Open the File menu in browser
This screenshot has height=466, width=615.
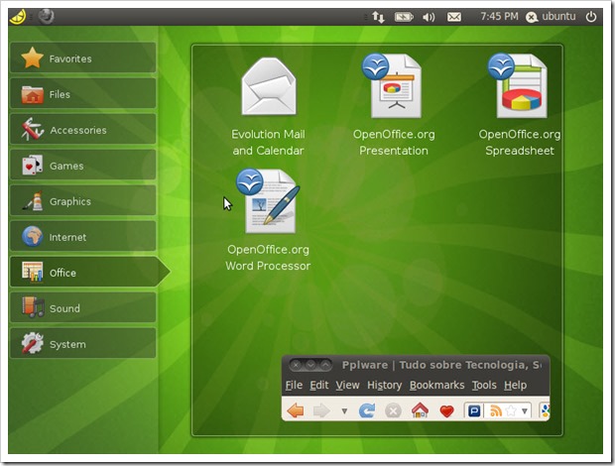[x=294, y=386]
